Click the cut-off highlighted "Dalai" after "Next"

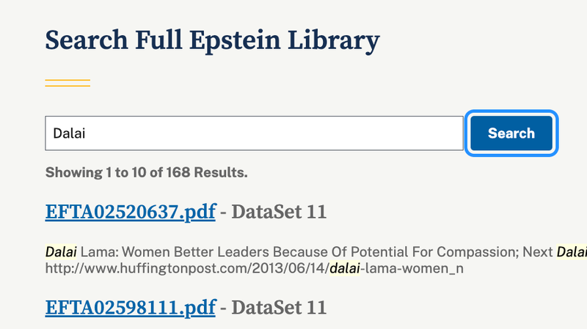572,252
